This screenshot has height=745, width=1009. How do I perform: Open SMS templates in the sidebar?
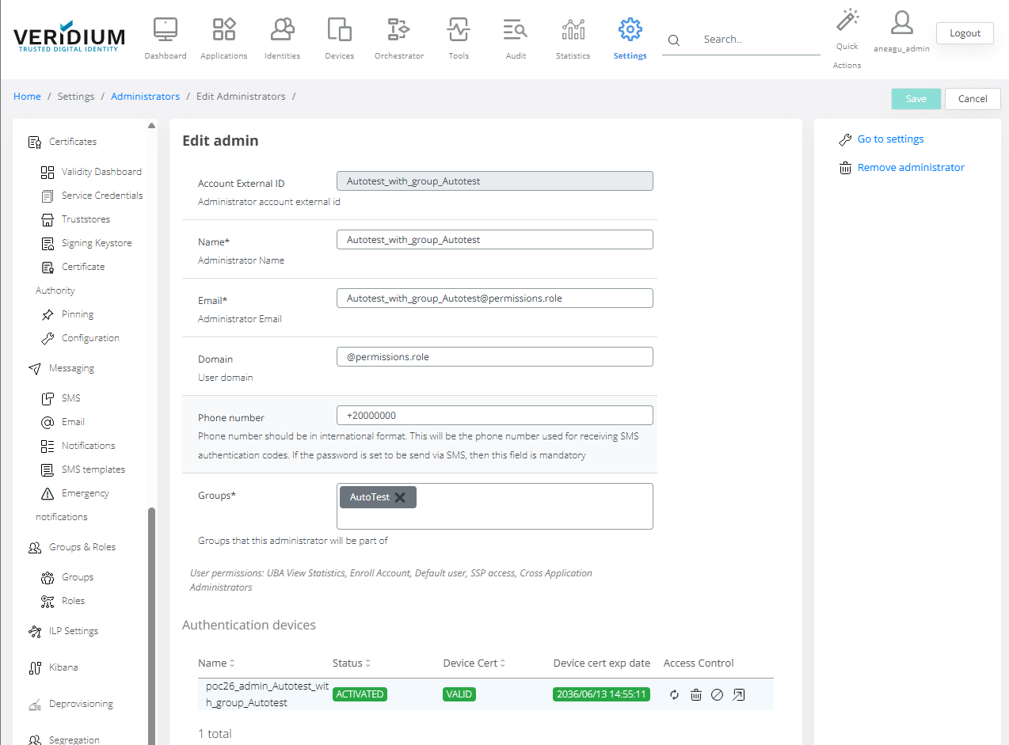[x=93, y=469]
